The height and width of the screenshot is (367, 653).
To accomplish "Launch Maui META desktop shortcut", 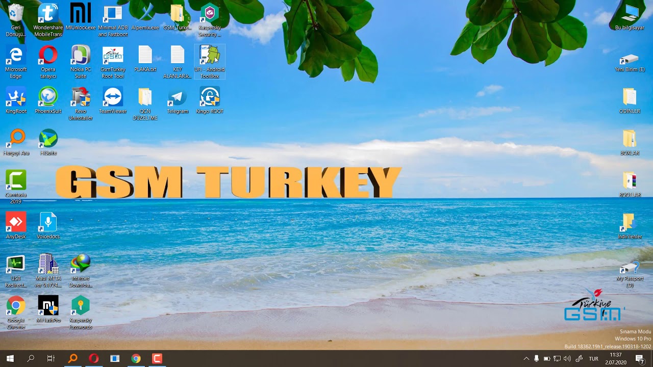I will coord(48,271).
